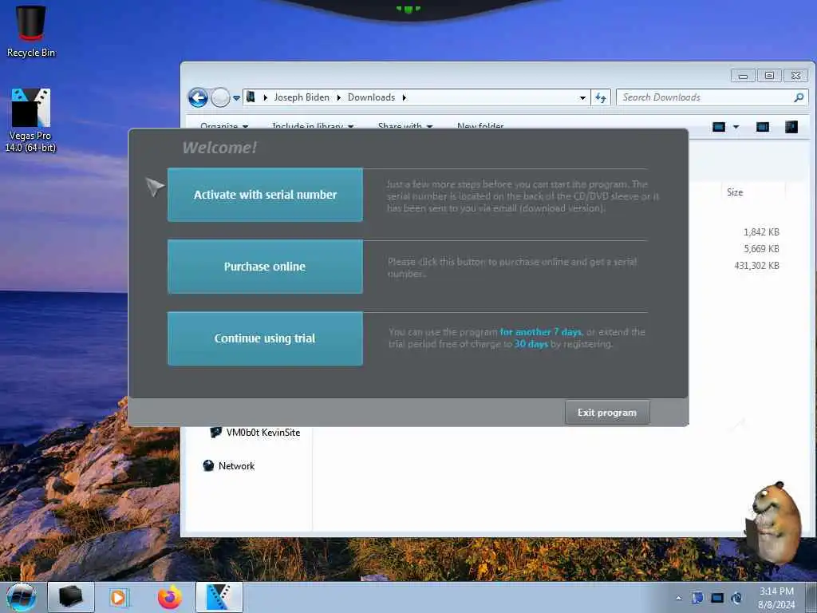Show hidden system tray icons

[678, 598]
